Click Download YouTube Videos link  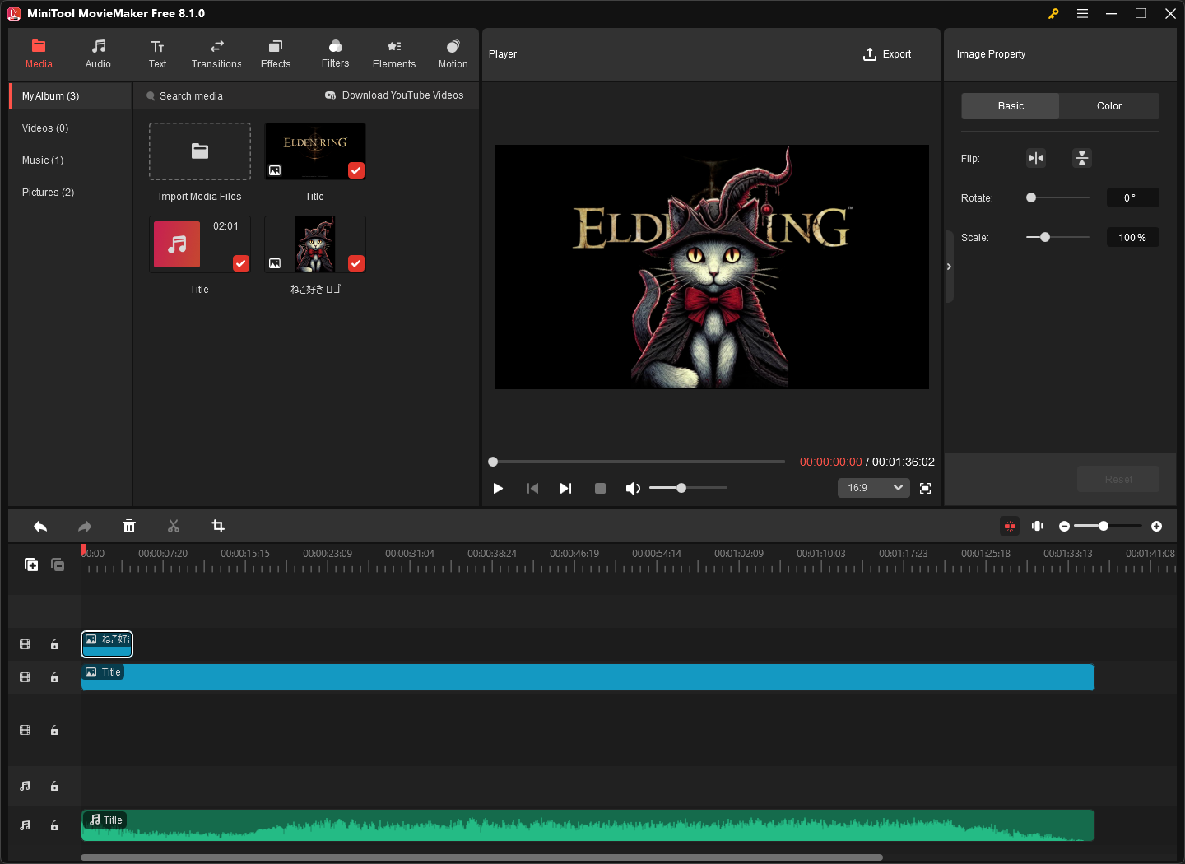coord(394,95)
